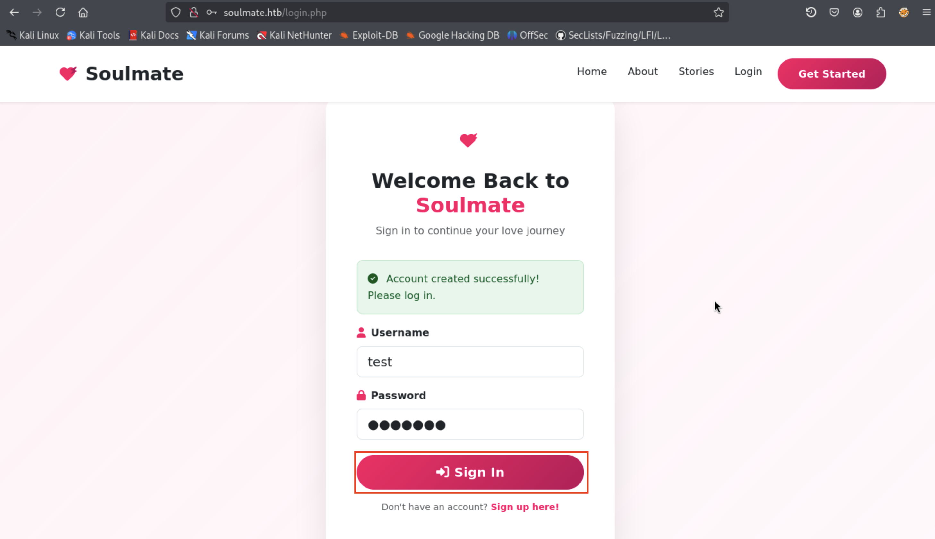Bookmark this page with the star icon

pos(718,13)
